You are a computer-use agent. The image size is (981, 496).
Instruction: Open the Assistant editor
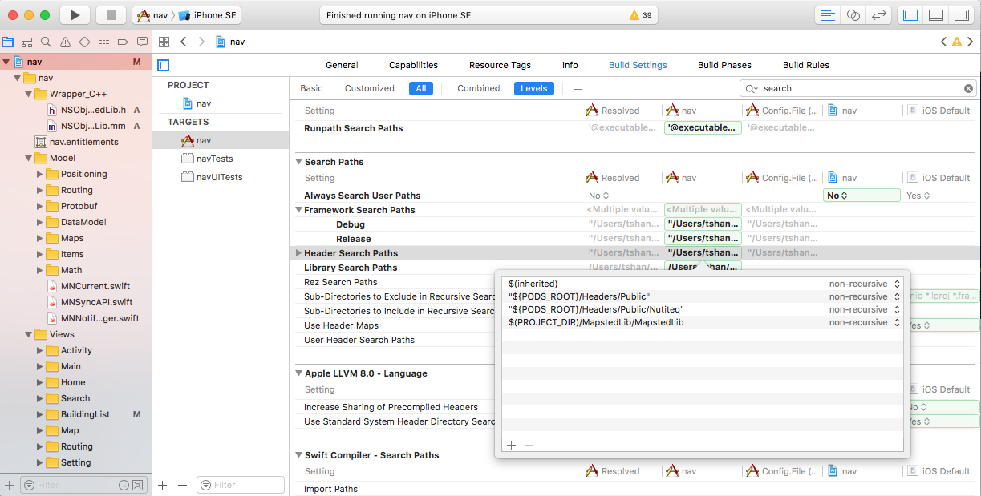[853, 15]
